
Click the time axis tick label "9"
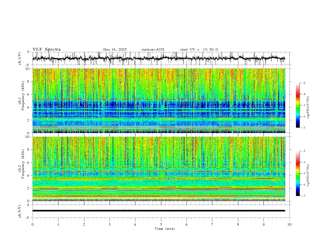263,225
